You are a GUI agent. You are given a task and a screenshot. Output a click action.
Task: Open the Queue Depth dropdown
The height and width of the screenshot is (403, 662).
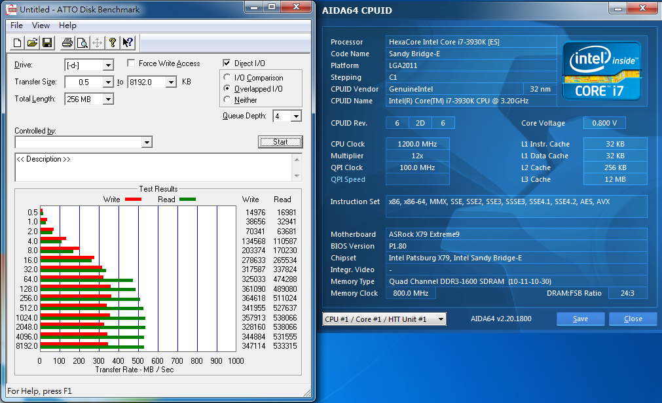tap(296, 116)
